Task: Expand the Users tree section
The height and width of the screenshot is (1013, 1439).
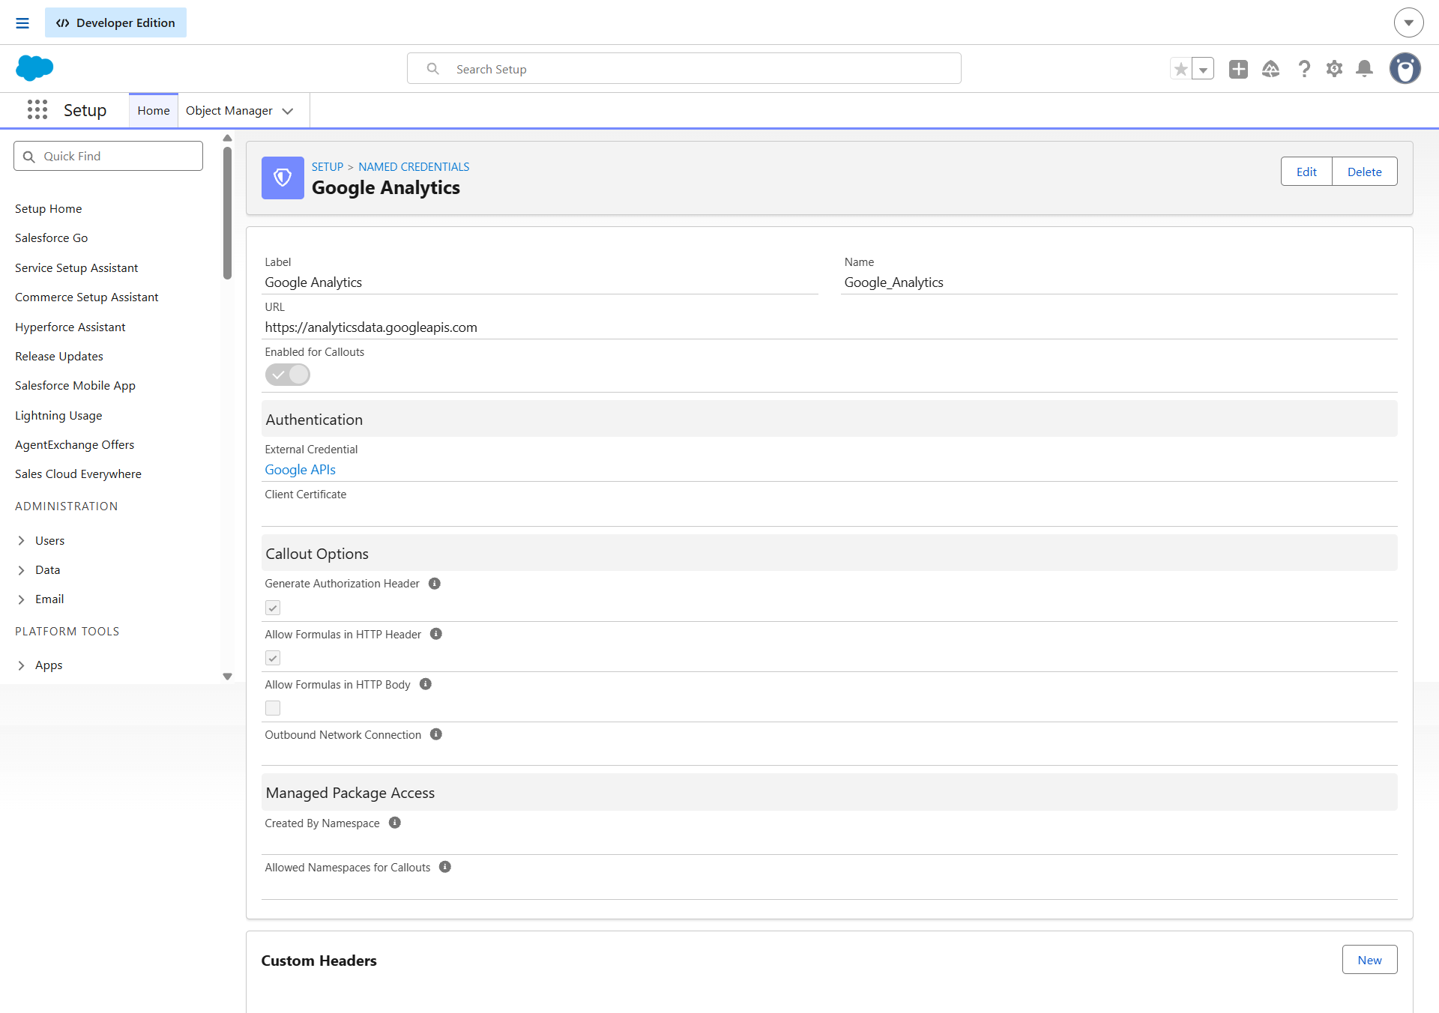Action: (22, 541)
